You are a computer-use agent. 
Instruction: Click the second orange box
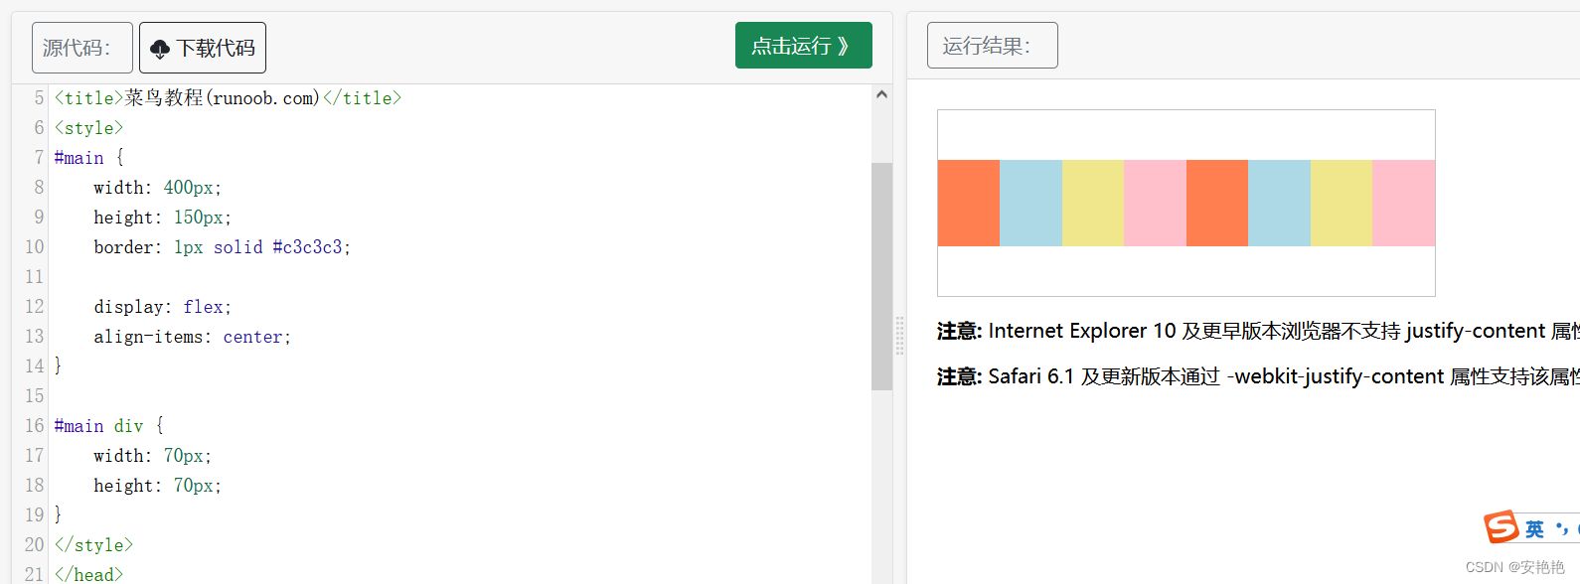1217,203
